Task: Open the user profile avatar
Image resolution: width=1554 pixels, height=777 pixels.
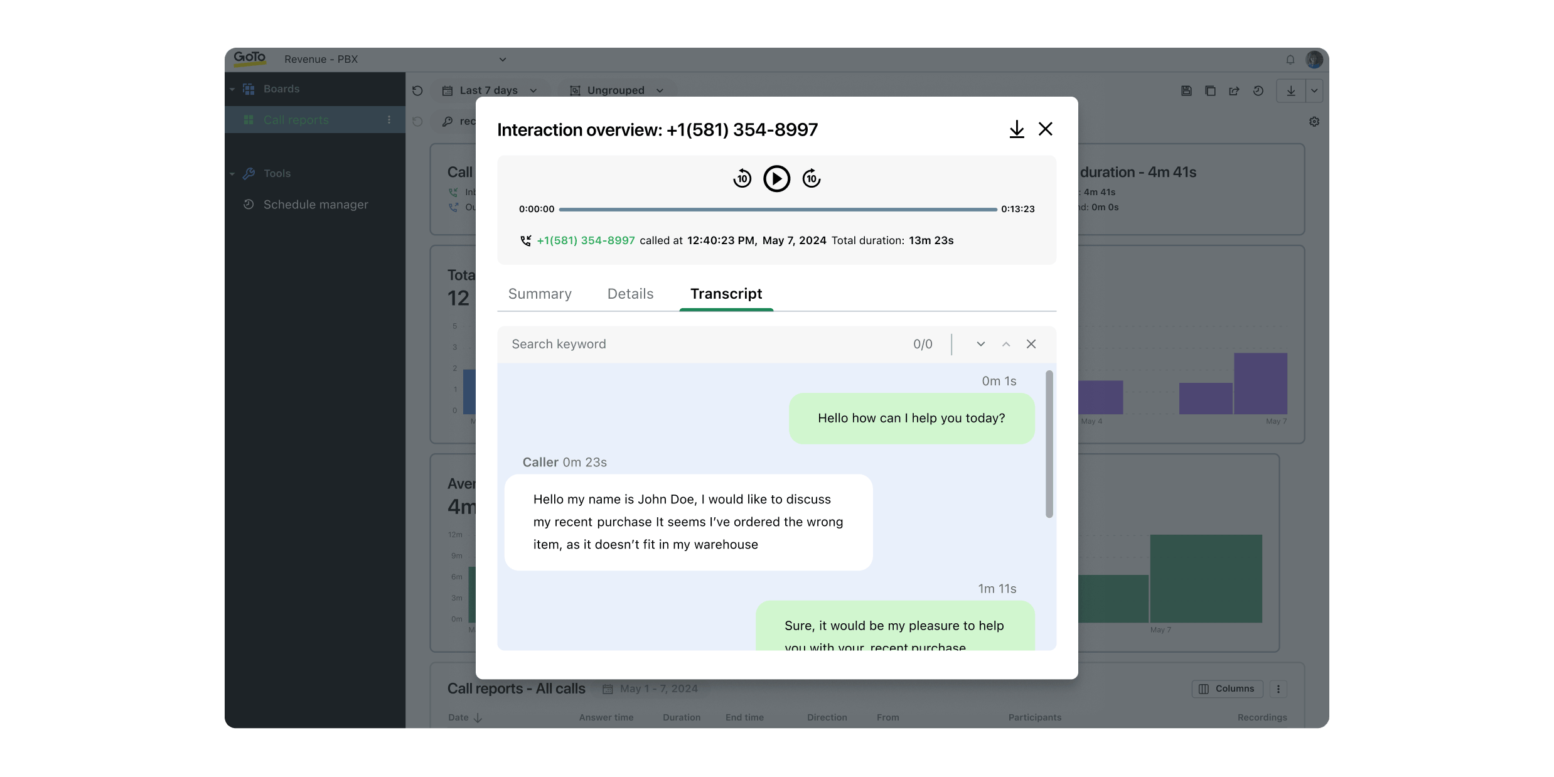Action: (1314, 60)
